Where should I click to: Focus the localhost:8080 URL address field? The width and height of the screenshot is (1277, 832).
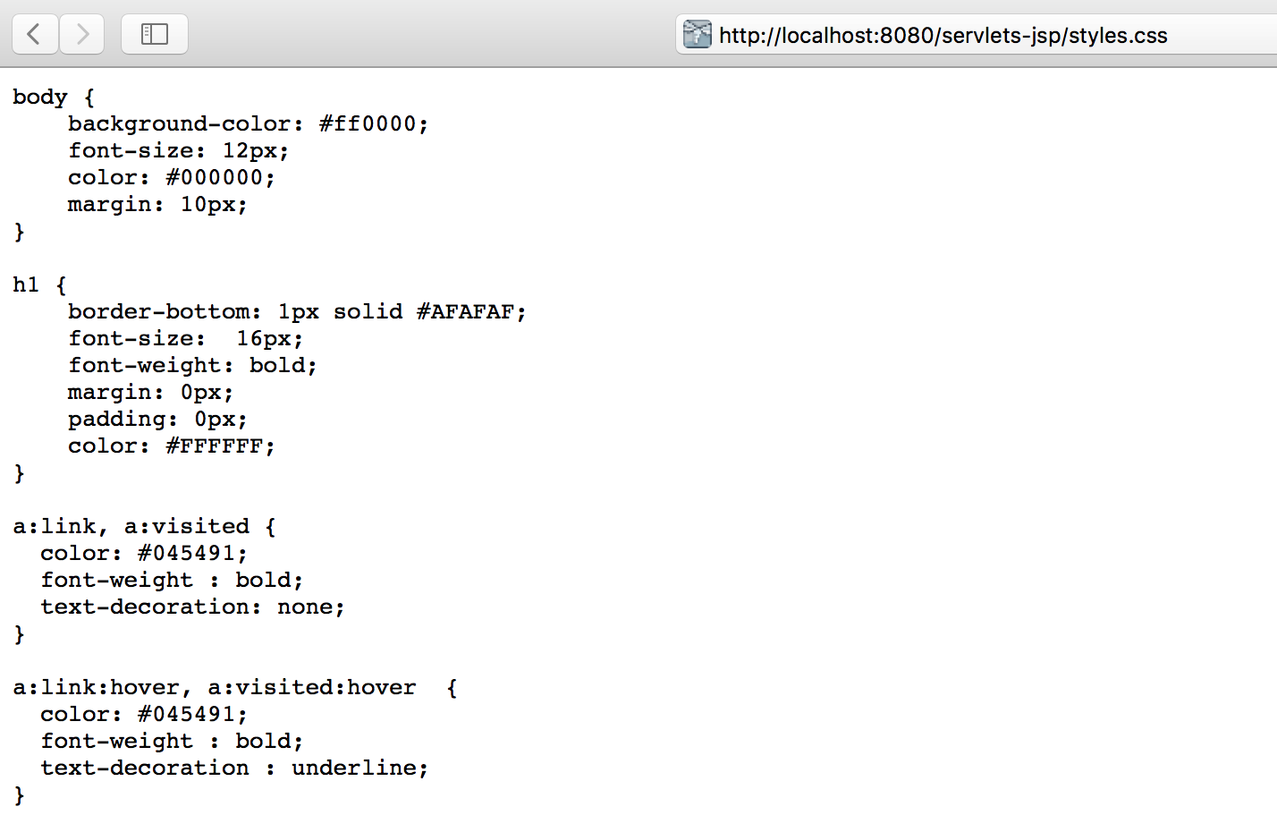(x=977, y=35)
